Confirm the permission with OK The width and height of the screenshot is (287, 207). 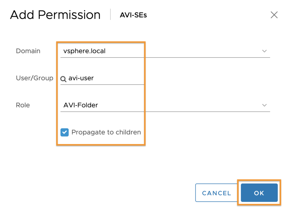[x=259, y=193]
